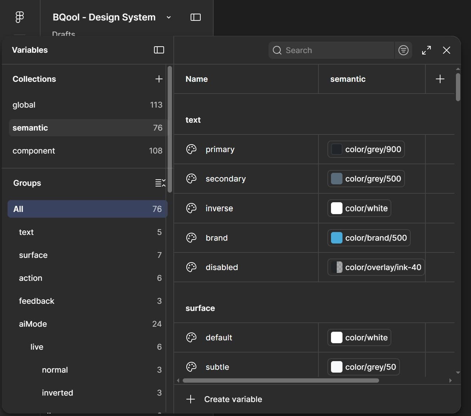Click the palette icon of subtle variable

pos(191,367)
